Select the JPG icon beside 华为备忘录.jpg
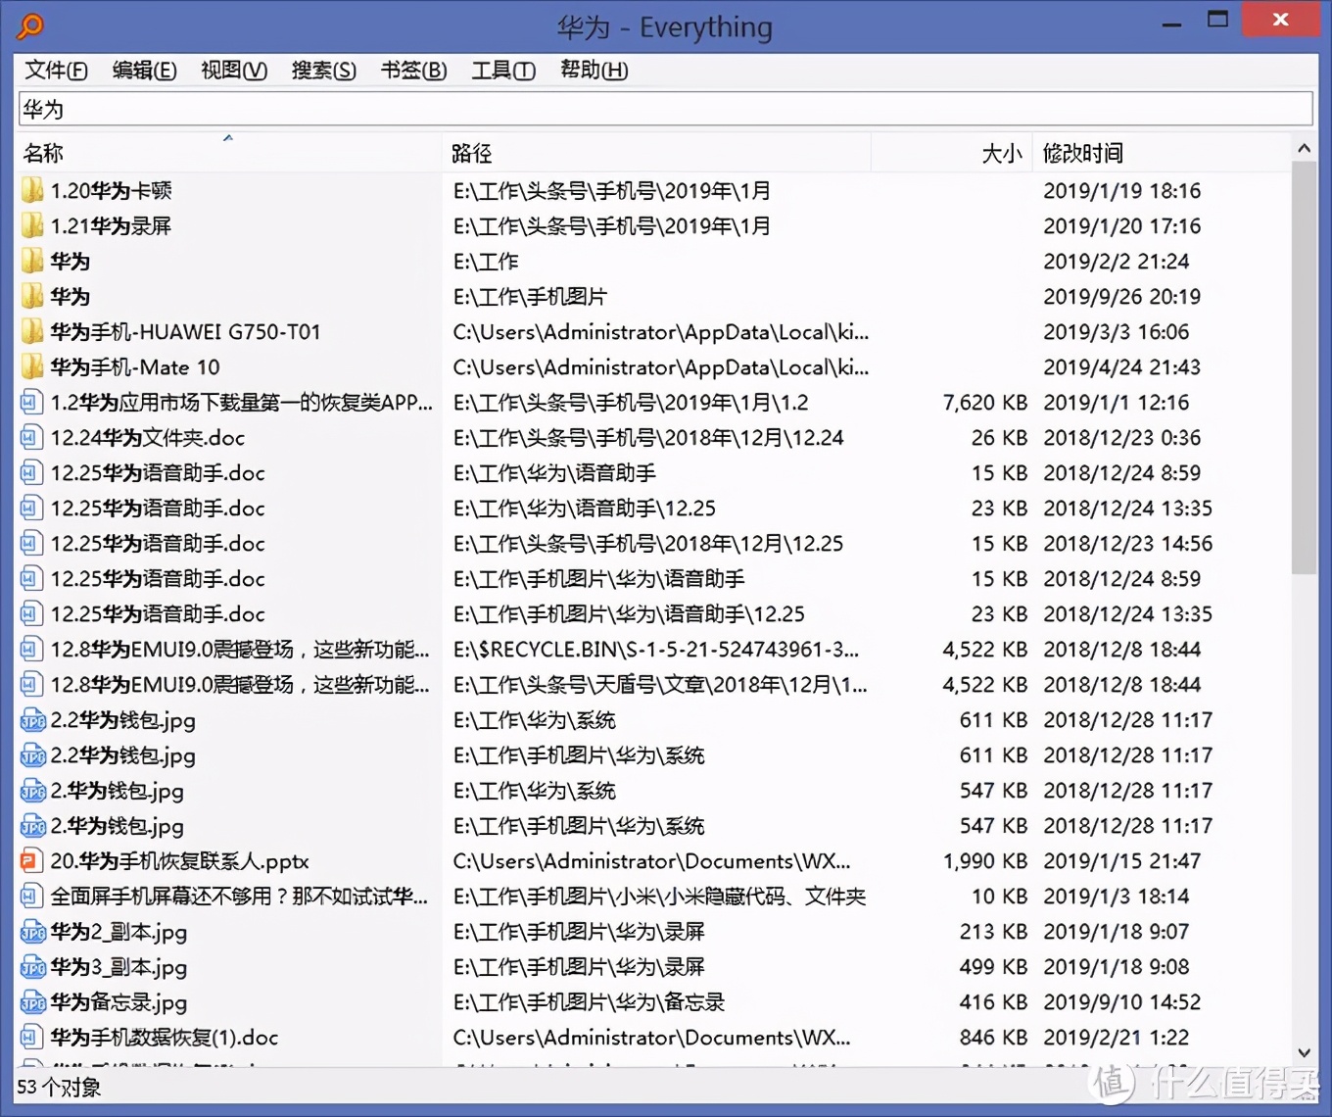 coord(32,1002)
